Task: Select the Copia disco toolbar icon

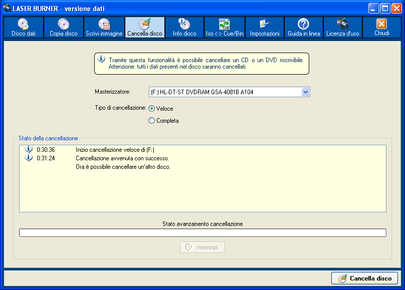Action: pos(63,27)
